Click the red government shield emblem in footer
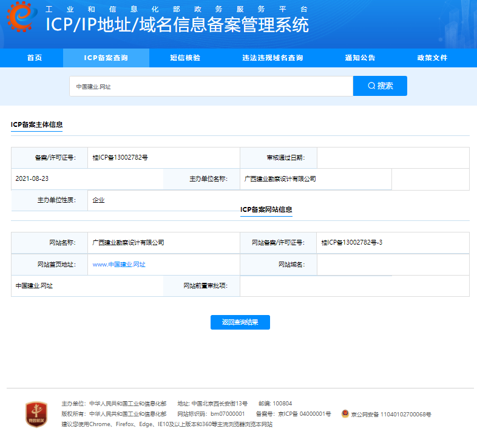Screen dimensions: 477x434 [36, 414]
